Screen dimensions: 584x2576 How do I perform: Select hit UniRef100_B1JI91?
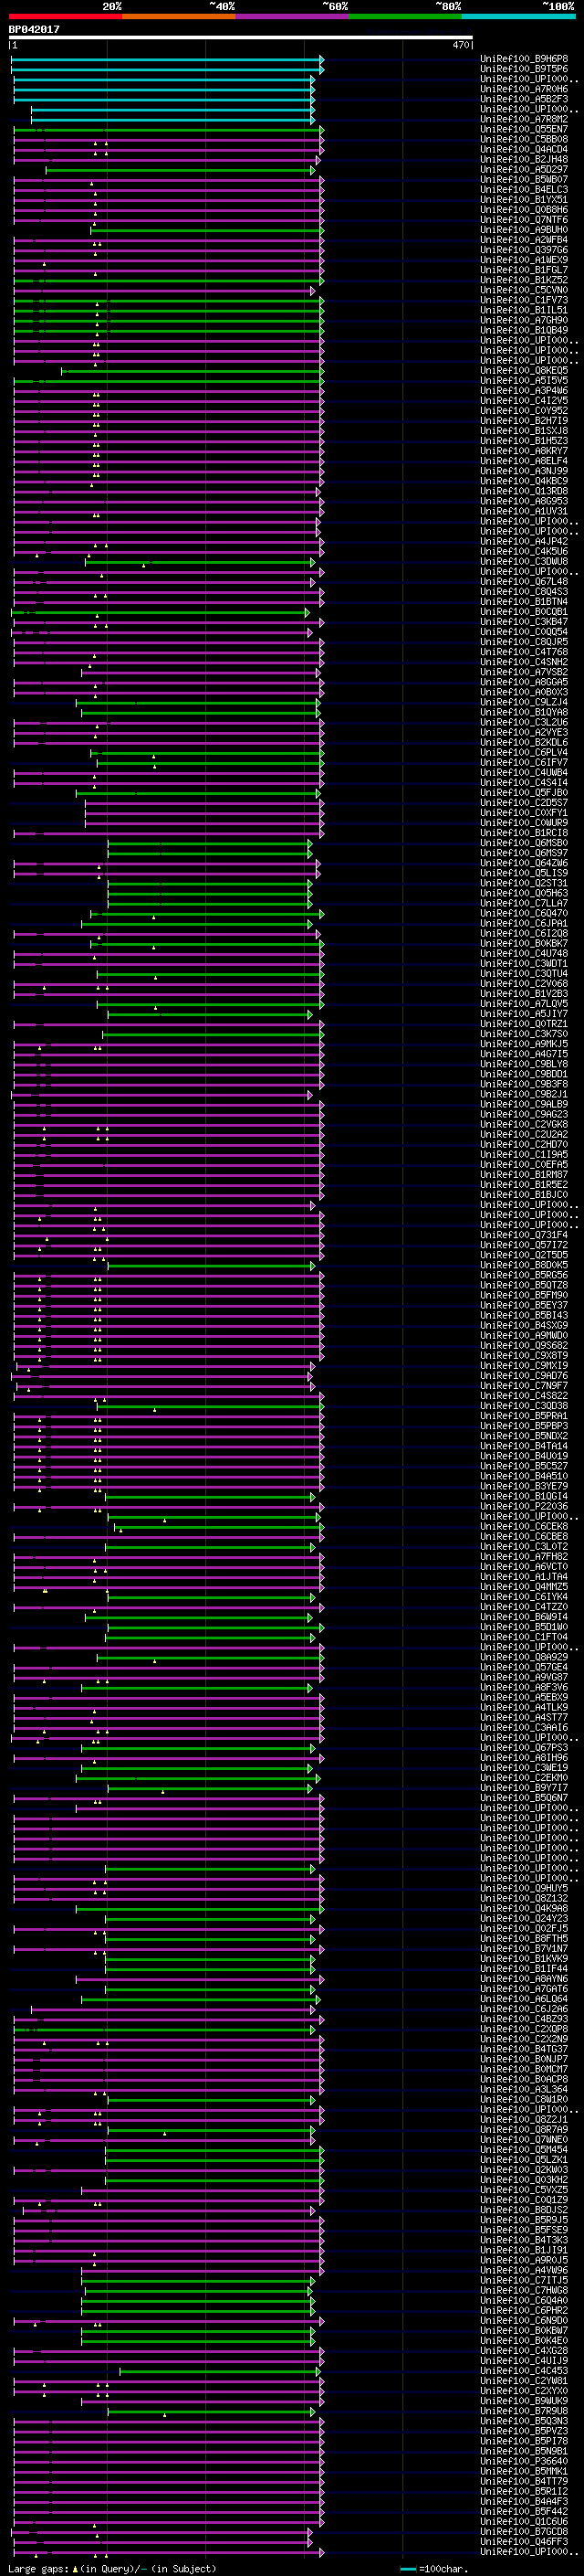click(x=524, y=2249)
